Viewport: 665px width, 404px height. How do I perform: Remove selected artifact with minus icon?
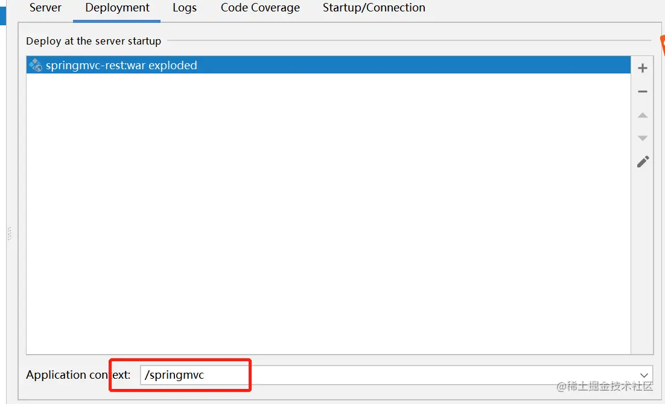click(x=643, y=92)
